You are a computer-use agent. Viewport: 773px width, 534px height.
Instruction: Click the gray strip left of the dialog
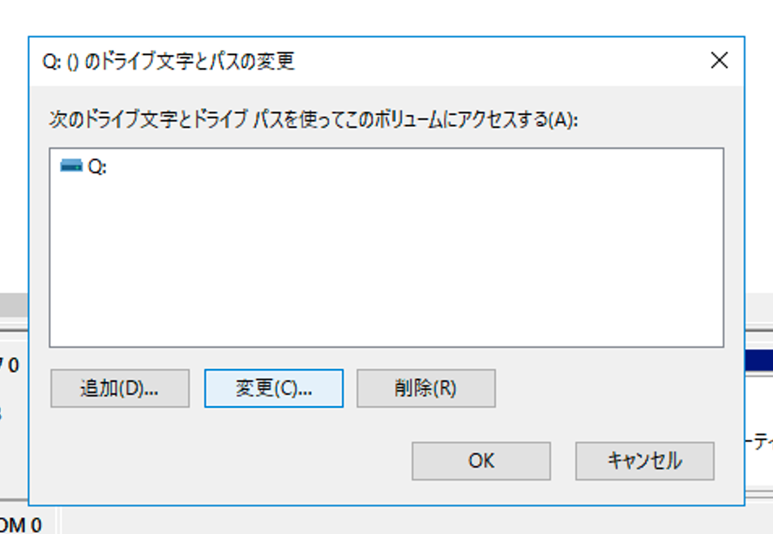(x=14, y=306)
